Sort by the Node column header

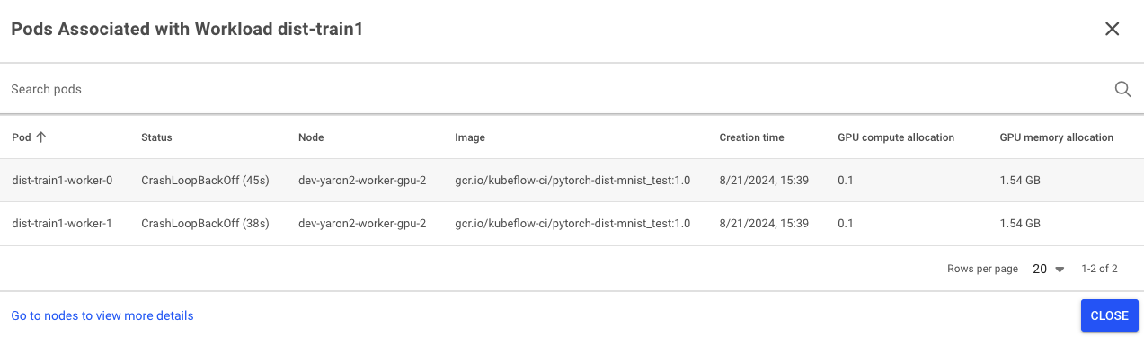(x=311, y=137)
